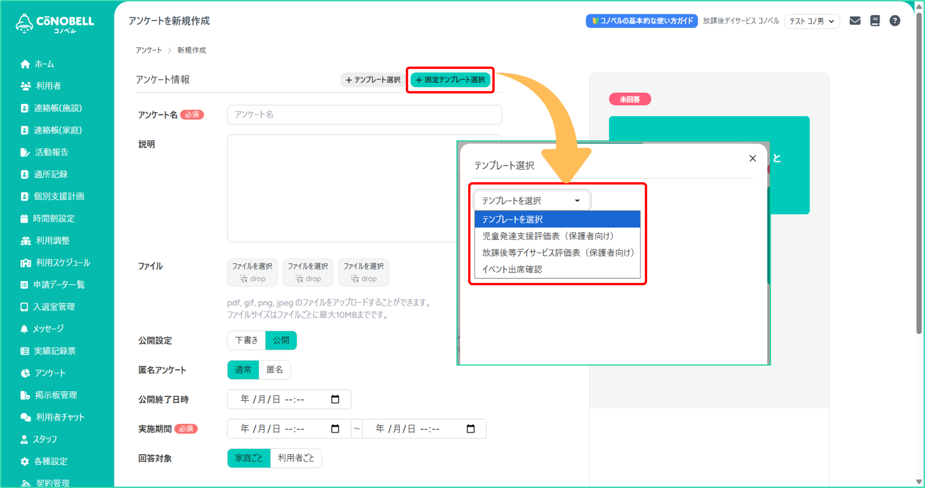Viewport: 925px width, 488px height.
Task: Click the アンケート名 text input field
Action: tap(364, 115)
